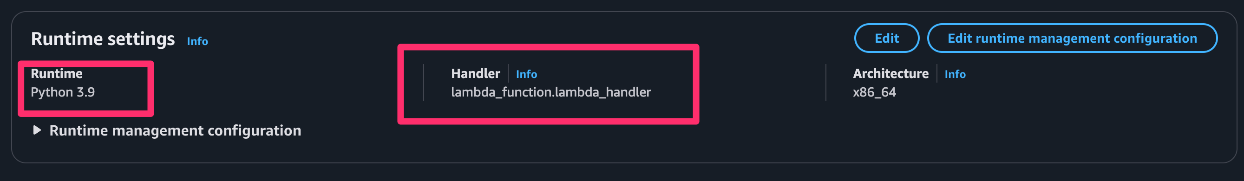Expand the Runtime management configuration triangle
The image size is (1244, 181).
click(37, 130)
